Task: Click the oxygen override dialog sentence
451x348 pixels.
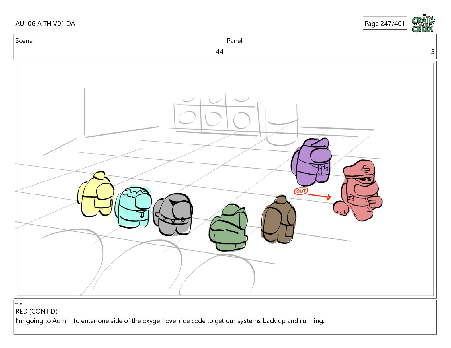Action: [x=170, y=321]
